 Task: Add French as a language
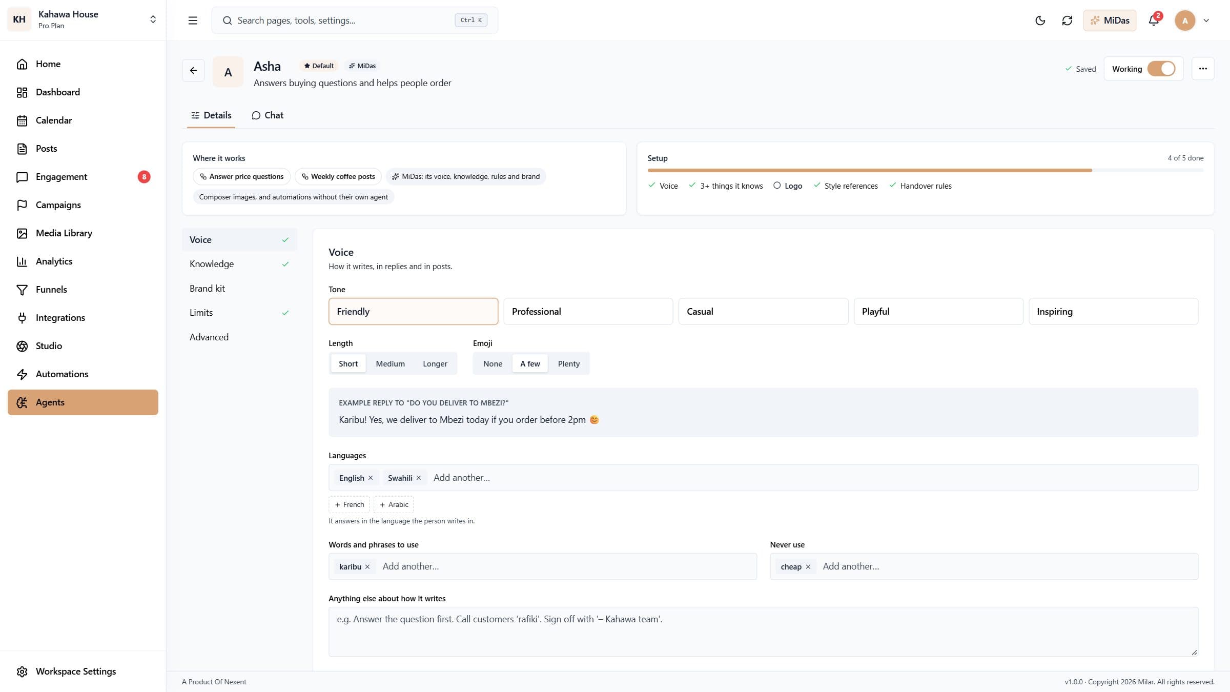click(x=349, y=504)
